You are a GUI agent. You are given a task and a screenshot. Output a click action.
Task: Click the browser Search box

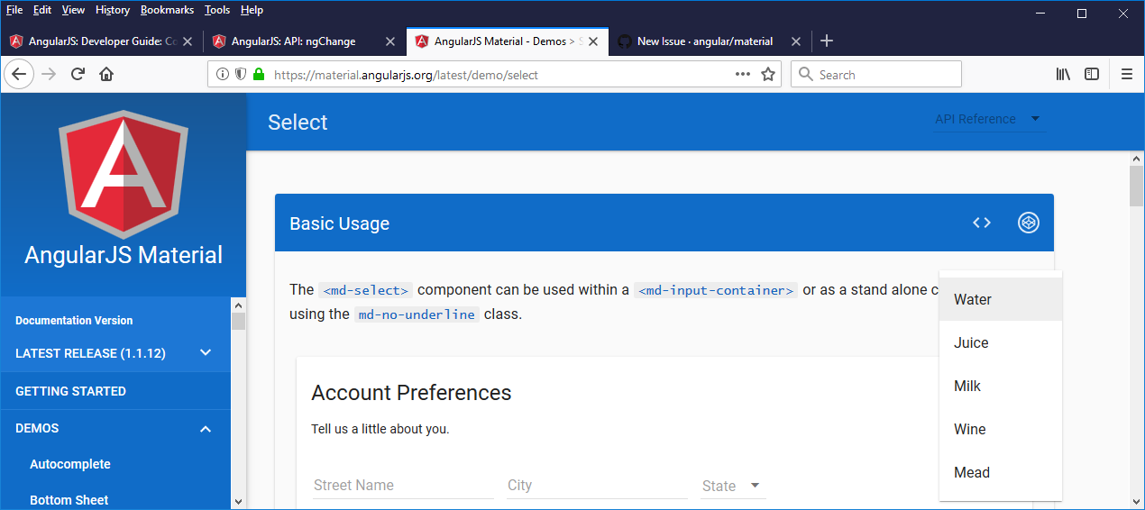[x=876, y=74]
